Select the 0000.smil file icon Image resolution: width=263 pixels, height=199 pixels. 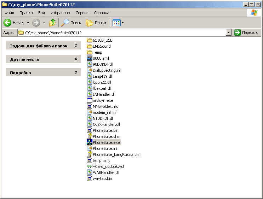tap(90, 58)
